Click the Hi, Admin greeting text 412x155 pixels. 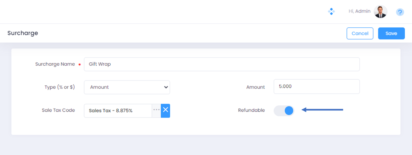[x=359, y=11]
